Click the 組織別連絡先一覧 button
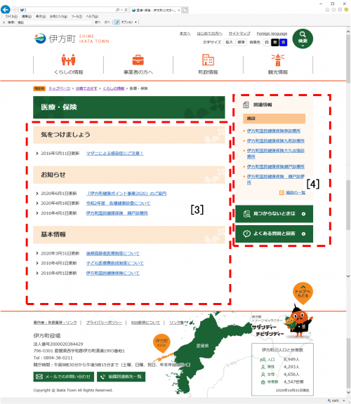 [x=121, y=377]
